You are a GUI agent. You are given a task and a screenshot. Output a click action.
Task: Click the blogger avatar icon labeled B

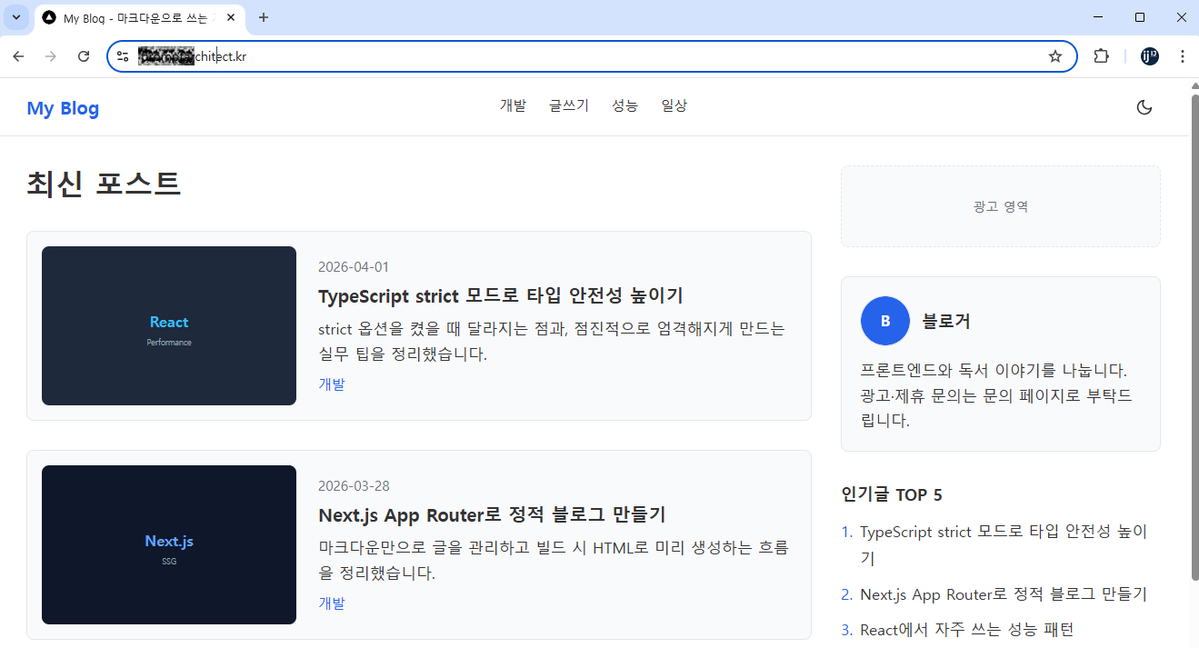884,321
